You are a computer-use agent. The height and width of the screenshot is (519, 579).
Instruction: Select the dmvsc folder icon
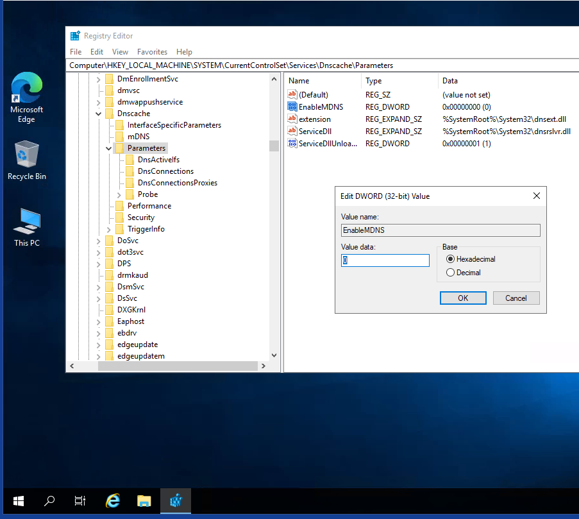[x=109, y=90]
